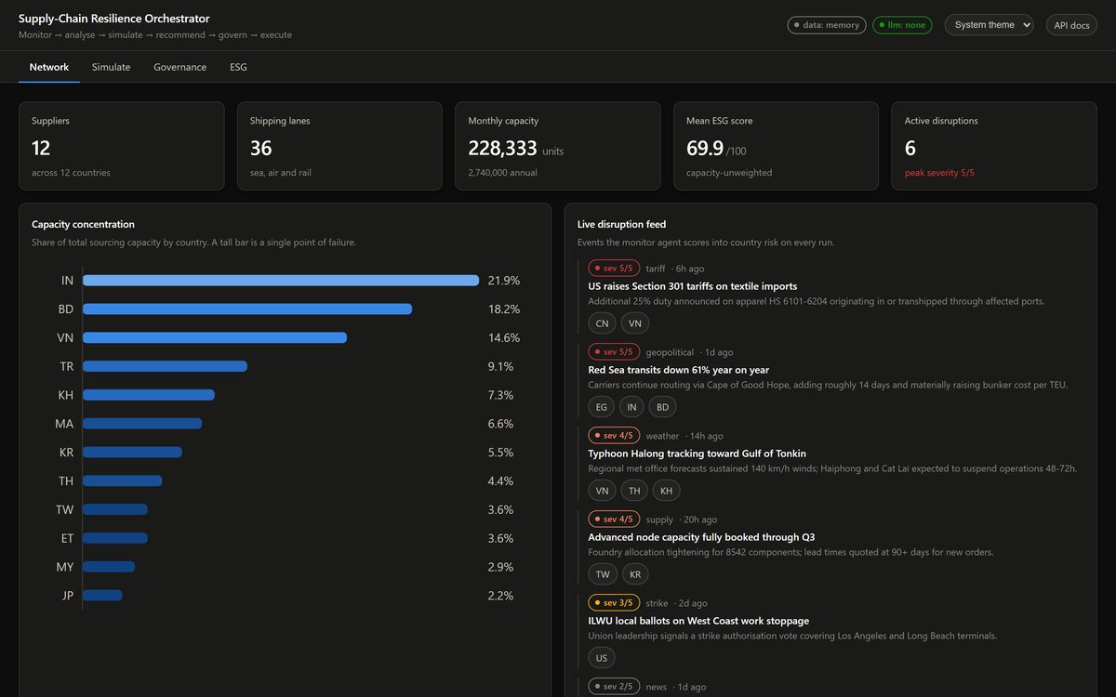Click the TW tag under Advanced node capacity
This screenshot has height=697, width=1116.
[603, 574]
